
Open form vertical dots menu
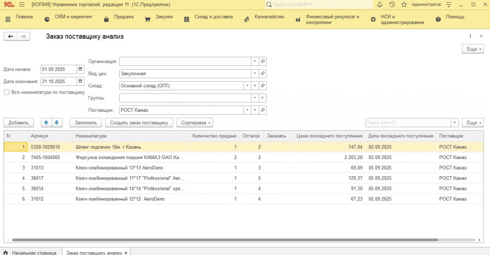(470, 36)
